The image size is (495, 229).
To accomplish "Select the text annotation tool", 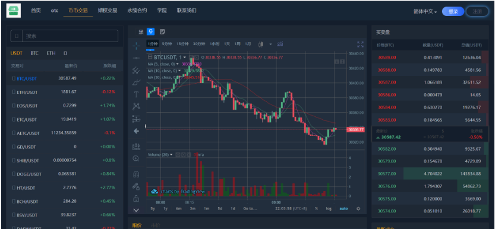I will [x=136, y=94].
